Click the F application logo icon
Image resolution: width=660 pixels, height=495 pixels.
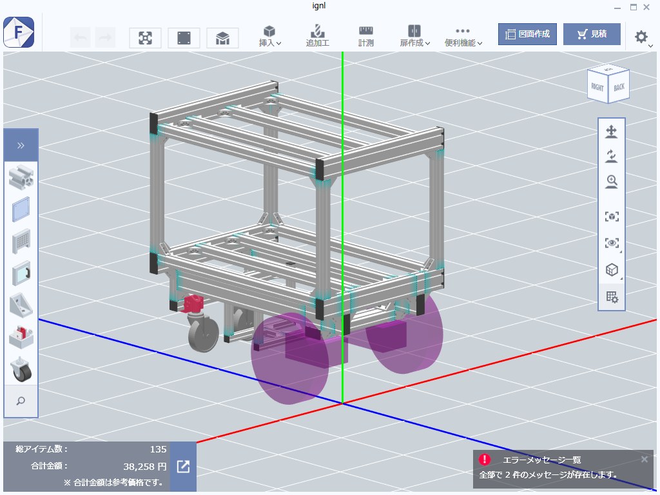(19, 32)
